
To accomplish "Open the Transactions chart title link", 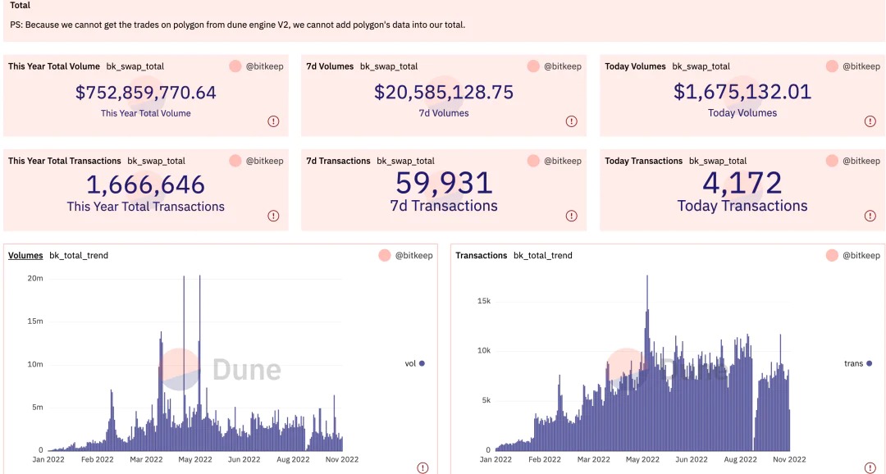I will (482, 255).
